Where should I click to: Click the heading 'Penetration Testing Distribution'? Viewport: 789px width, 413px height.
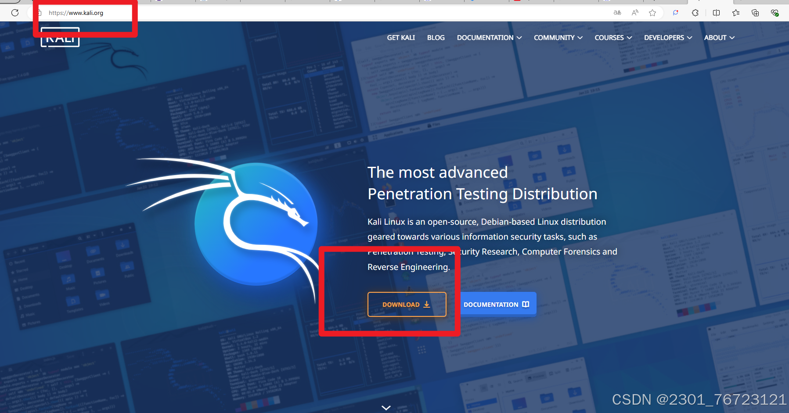tap(483, 194)
